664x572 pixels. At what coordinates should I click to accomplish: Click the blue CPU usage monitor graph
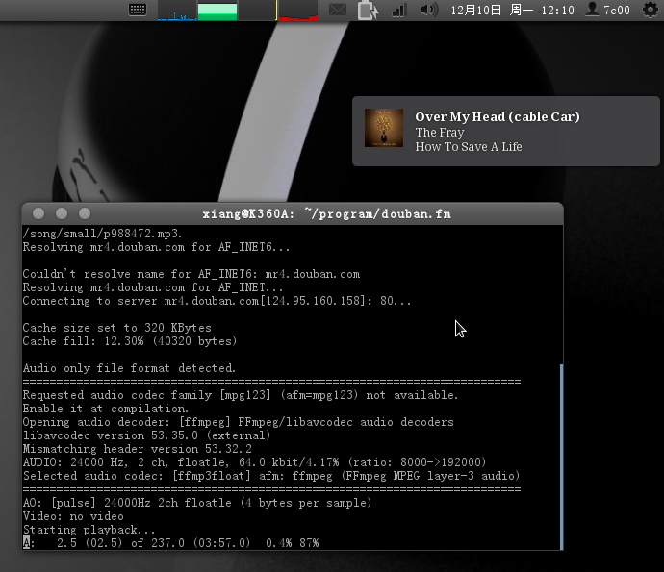tap(177, 11)
